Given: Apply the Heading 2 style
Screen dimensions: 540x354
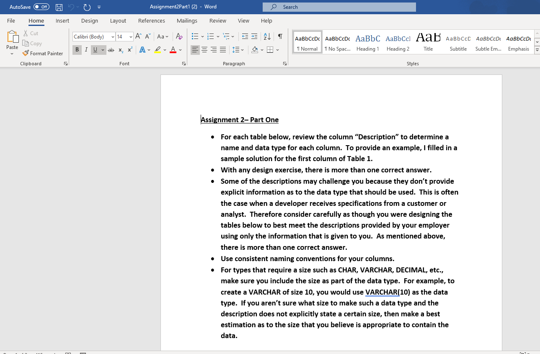Looking at the screenshot, I should click(398, 42).
